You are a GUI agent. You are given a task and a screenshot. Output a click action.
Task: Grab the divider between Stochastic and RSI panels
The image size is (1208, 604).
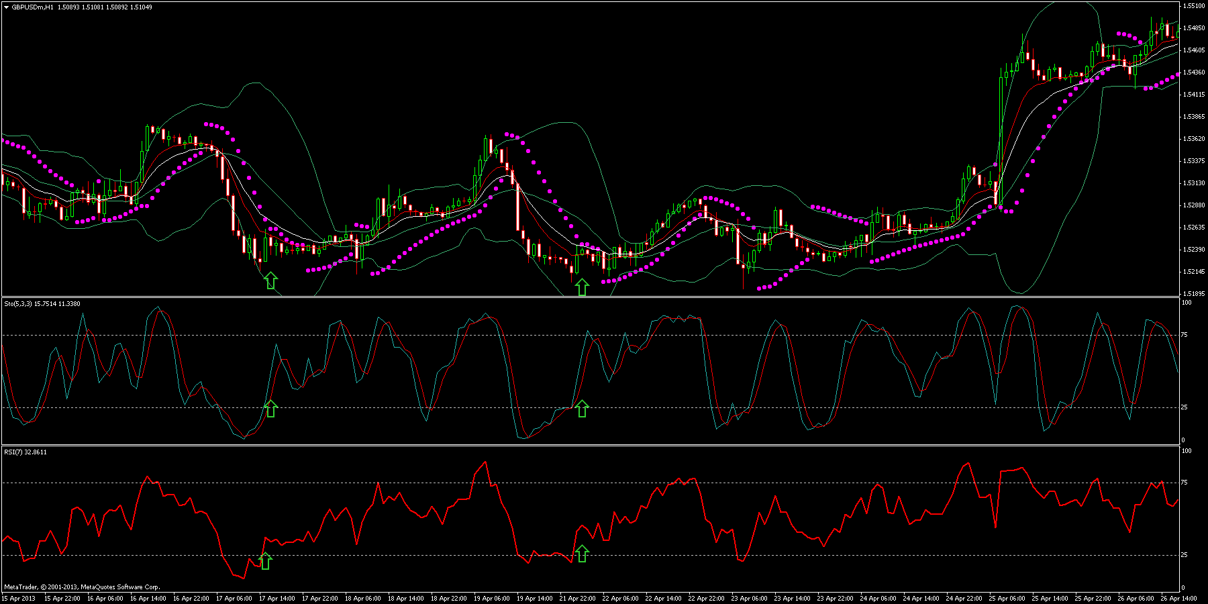(591, 446)
